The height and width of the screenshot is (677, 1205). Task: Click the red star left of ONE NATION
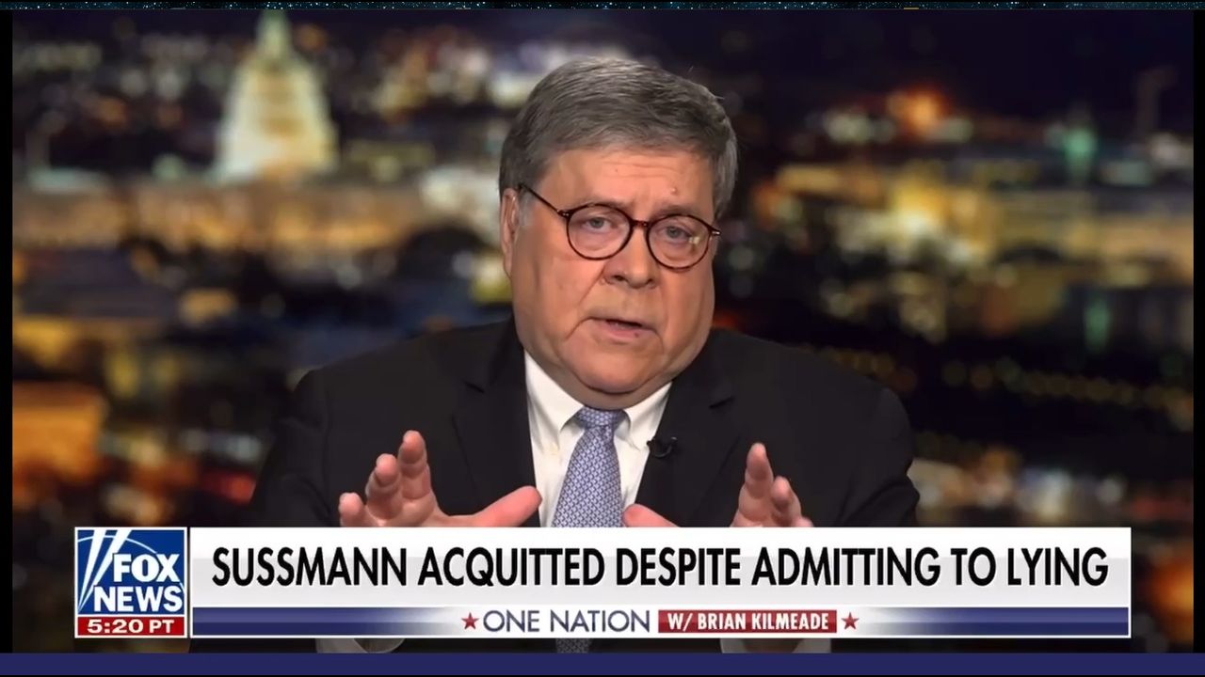click(x=470, y=622)
